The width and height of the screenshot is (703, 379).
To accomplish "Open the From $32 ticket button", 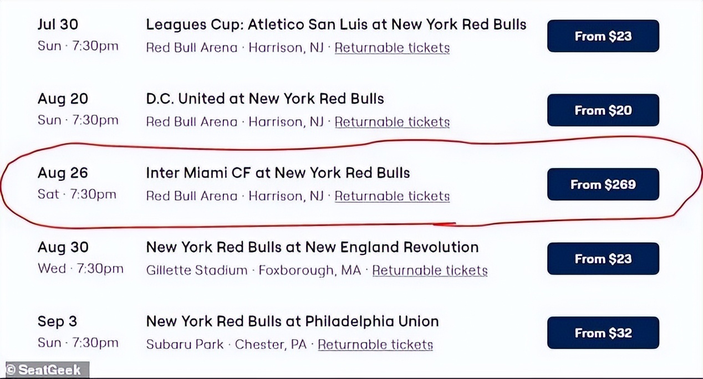I will coord(603,333).
